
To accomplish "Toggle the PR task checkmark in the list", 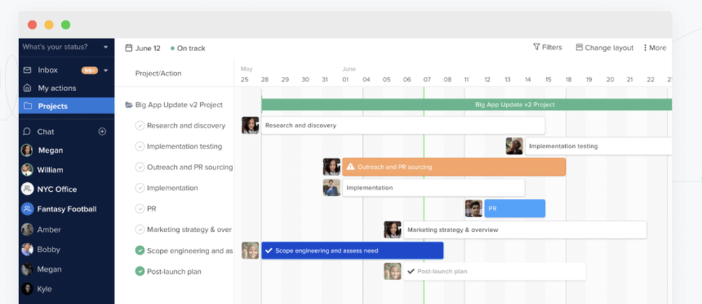I will [x=140, y=209].
